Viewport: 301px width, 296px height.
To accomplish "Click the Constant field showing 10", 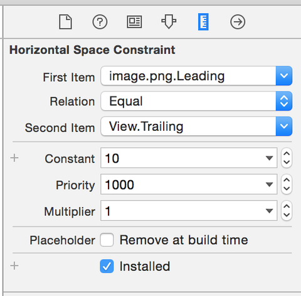I will pos(189,158).
